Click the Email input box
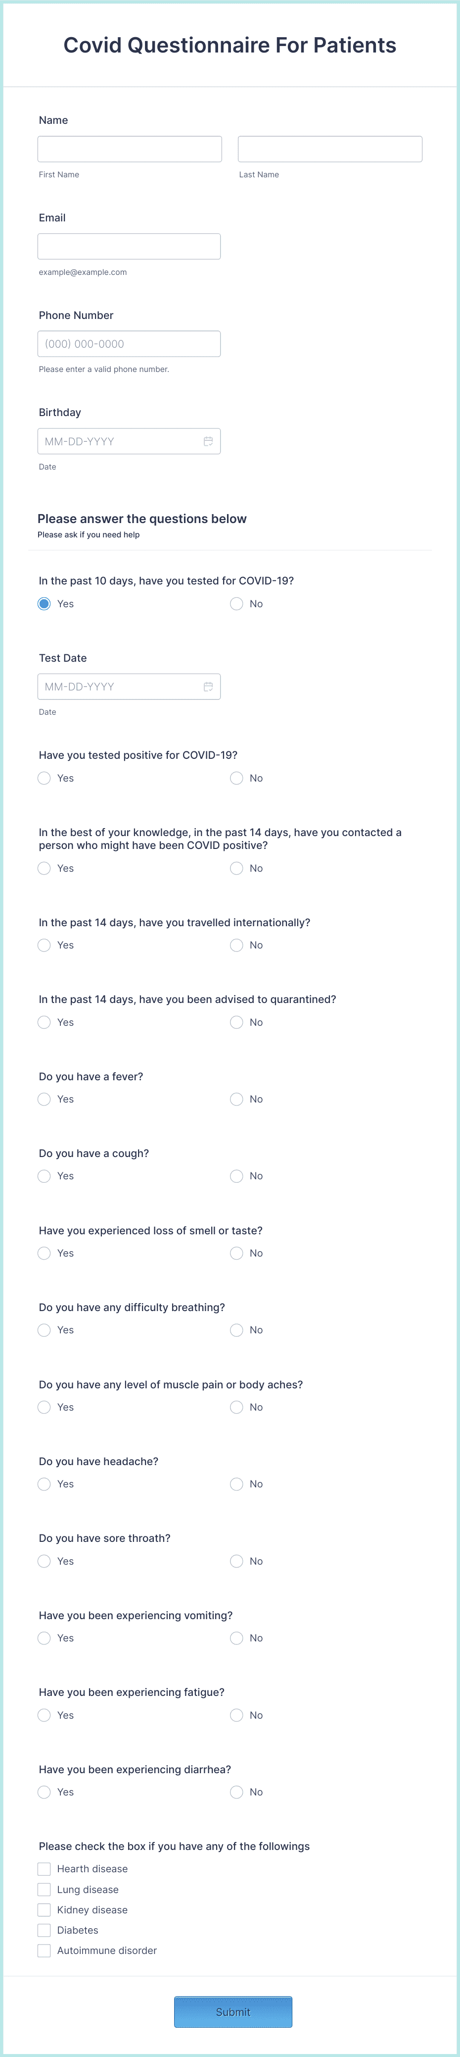 tap(129, 247)
